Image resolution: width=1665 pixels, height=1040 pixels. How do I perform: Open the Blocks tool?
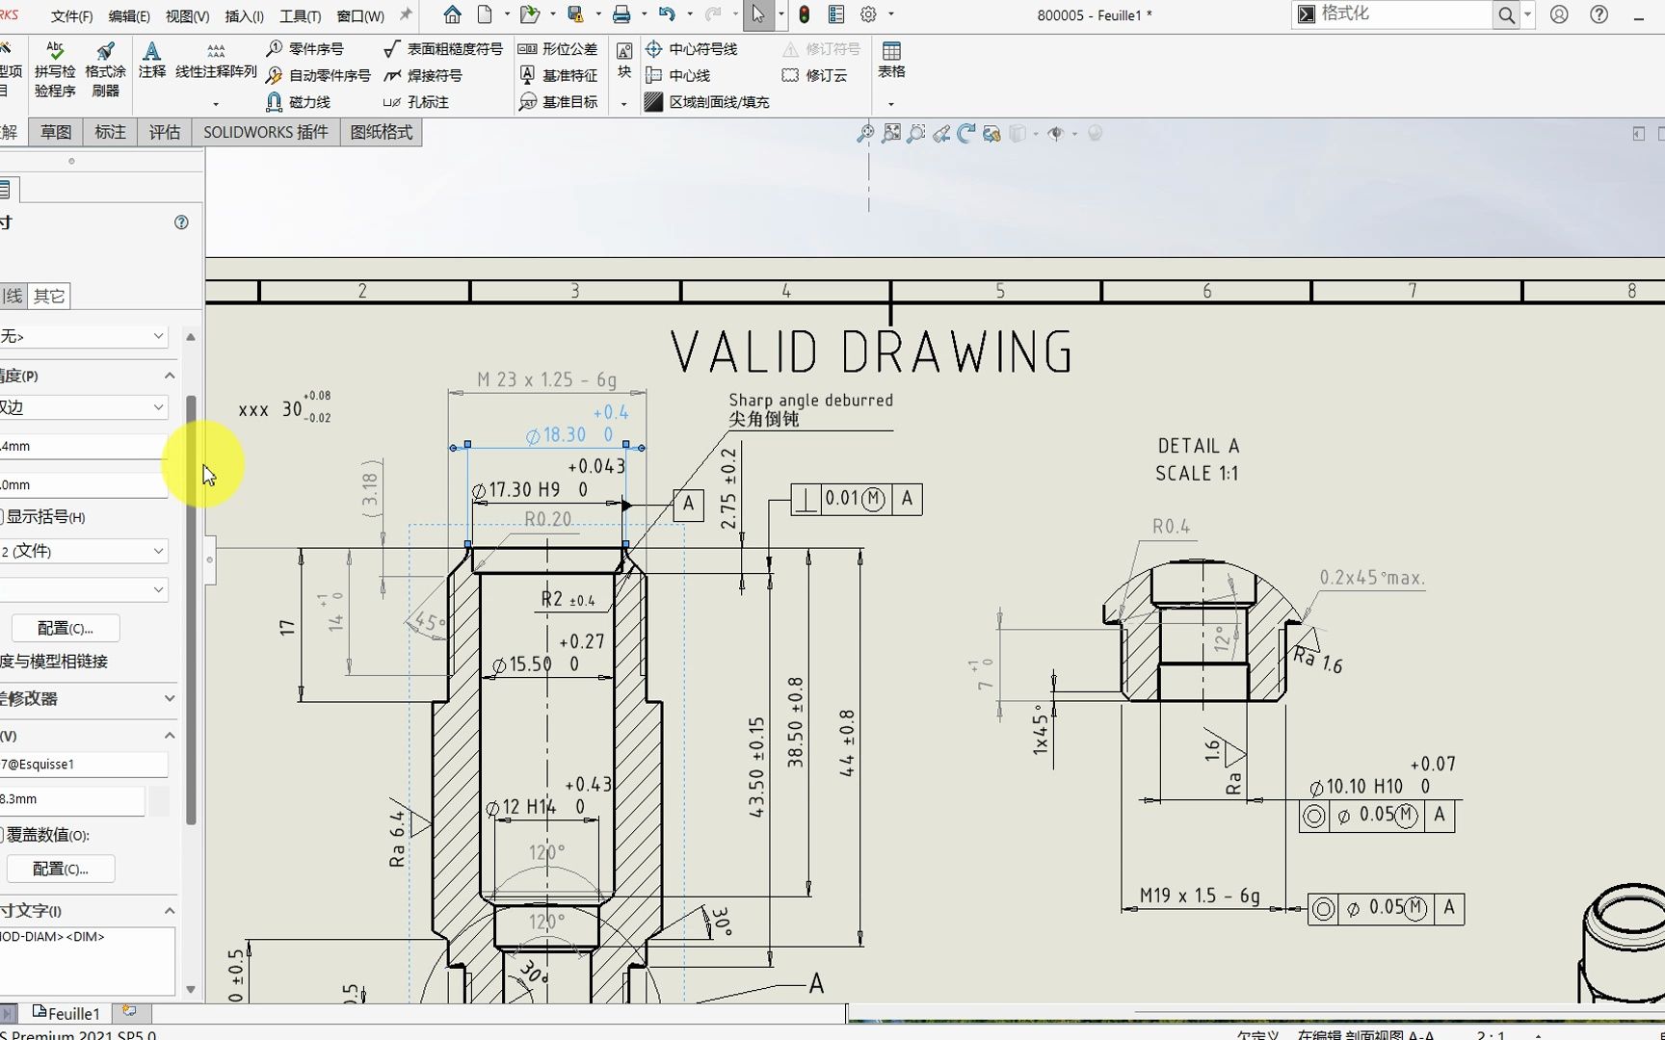tap(624, 60)
